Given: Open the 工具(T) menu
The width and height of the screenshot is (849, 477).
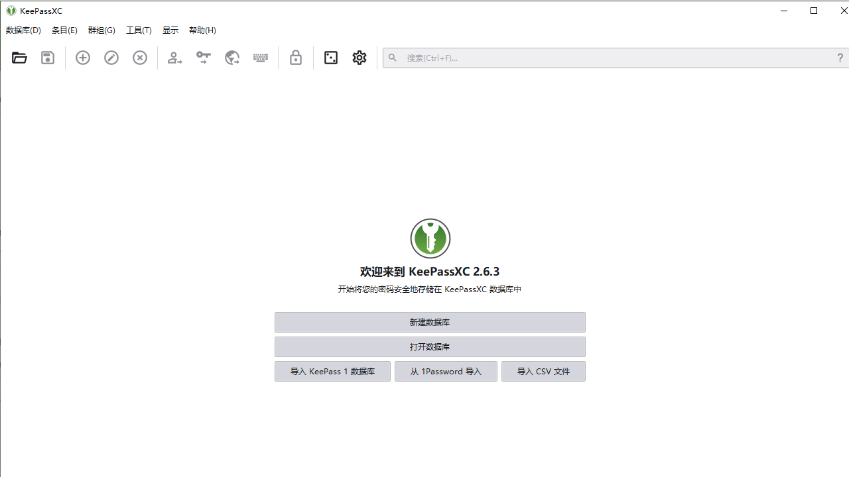Looking at the screenshot, I should (139, 30).
